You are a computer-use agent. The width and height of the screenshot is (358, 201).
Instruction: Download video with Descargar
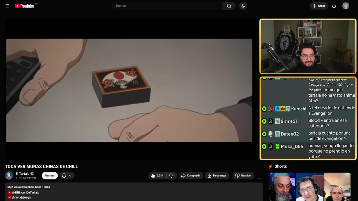click(217, 176)
